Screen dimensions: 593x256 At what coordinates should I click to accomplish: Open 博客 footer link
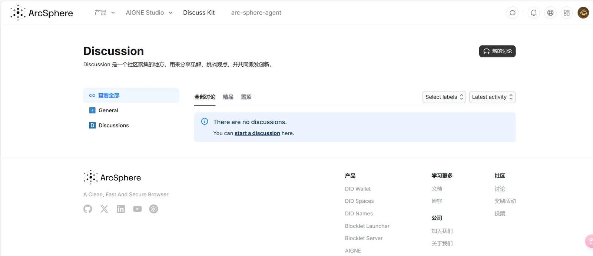point(437,201)
